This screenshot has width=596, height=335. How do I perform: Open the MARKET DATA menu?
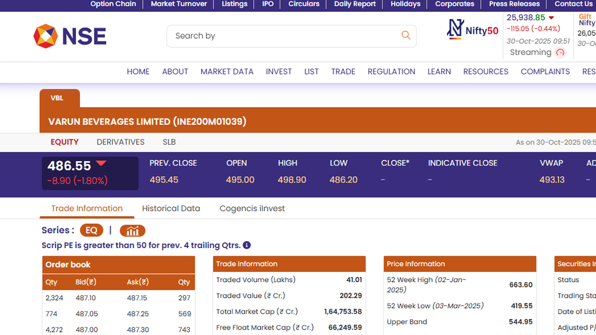(227, 71)
